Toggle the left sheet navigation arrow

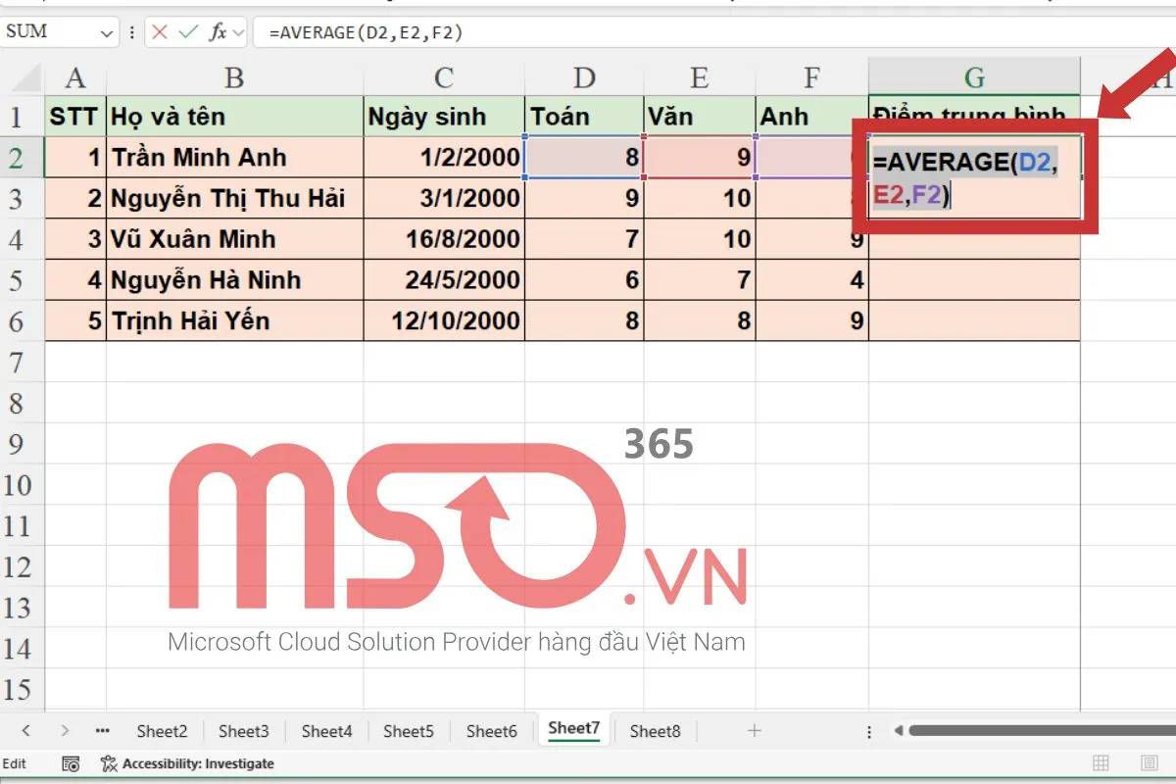[x=24, y=730]
